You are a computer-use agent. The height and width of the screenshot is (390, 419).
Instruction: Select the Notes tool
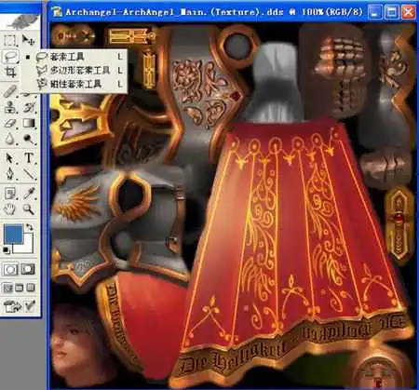(10, 194)
